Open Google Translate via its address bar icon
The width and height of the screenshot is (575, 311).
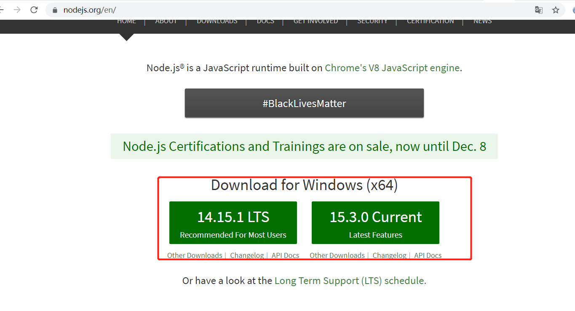coord(538,9)
